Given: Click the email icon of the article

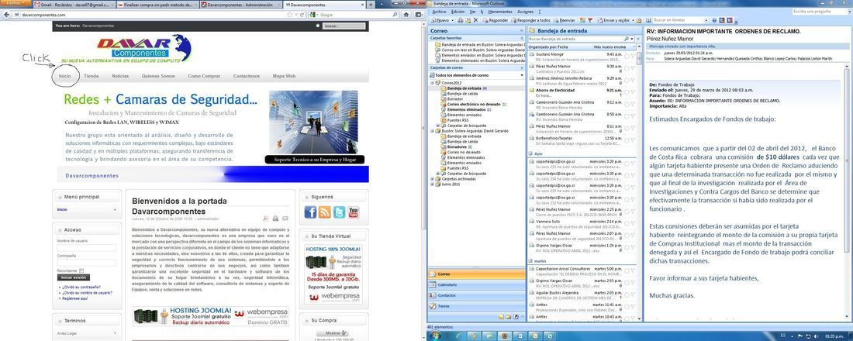Looking at the screenshot, I should point(285,219).
